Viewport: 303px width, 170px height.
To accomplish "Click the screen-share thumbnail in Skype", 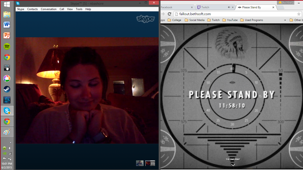I will tap(150, 163).
